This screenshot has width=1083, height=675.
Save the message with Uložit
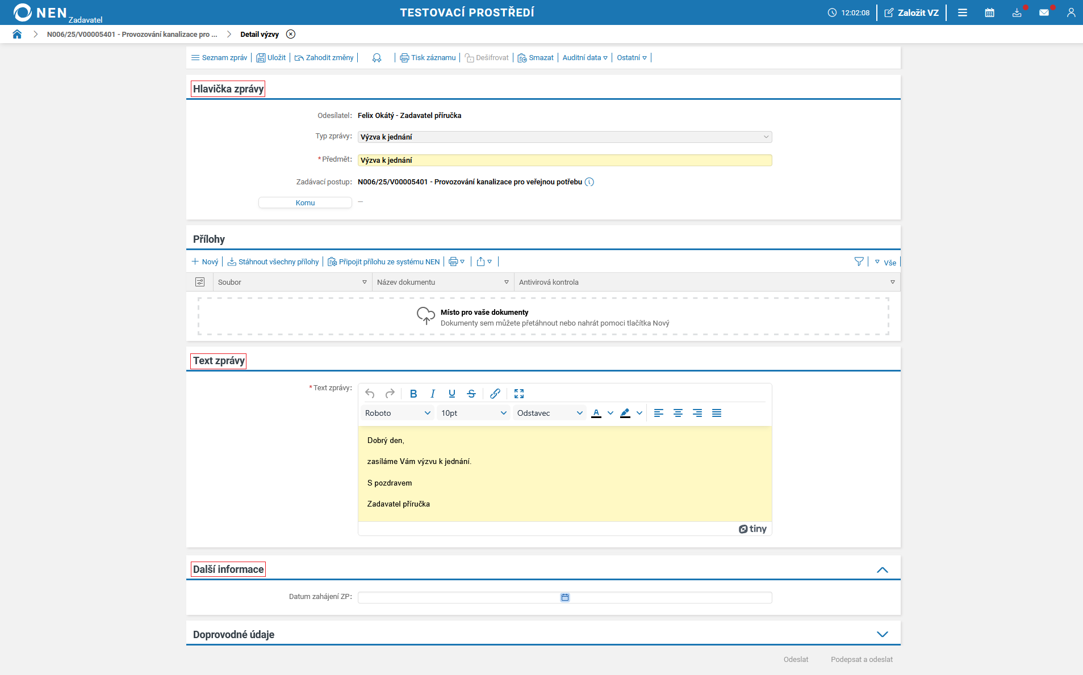(271, 58)
